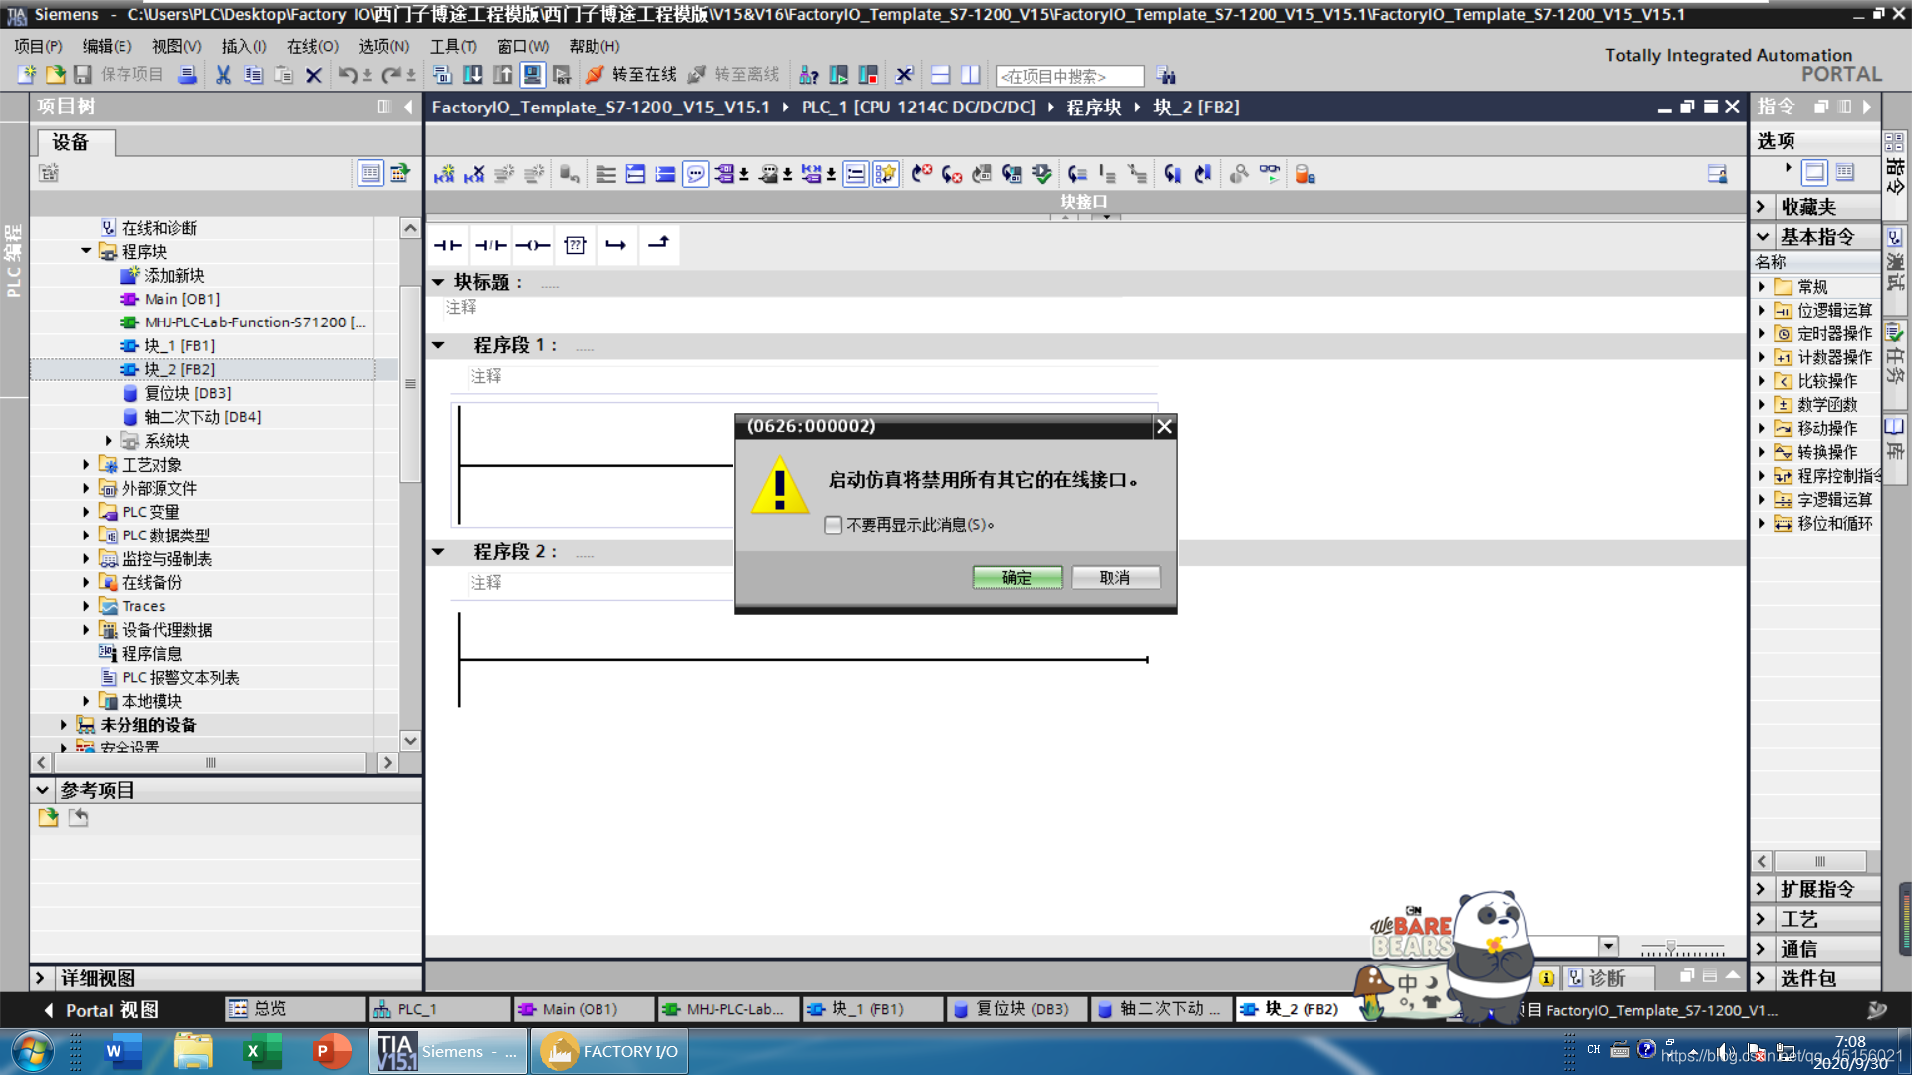Open the 项目(P) menu
This screenshot has height=1075, width=1912.
[x=38, y=46]
